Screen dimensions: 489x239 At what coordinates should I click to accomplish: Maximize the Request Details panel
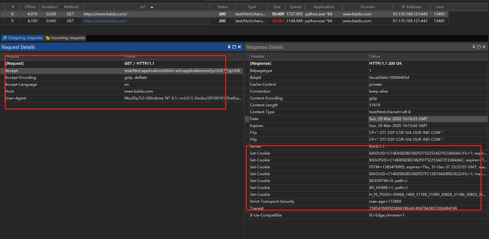coord(234,47)
